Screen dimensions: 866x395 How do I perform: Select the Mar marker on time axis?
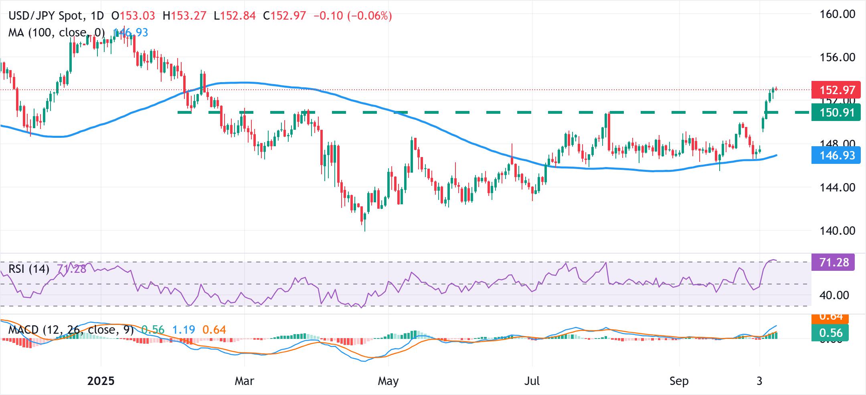point(244,381)
